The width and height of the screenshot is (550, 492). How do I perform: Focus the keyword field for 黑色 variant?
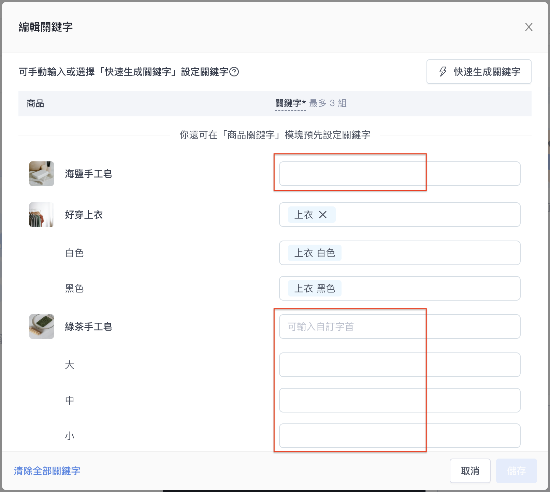coord(400,288)
